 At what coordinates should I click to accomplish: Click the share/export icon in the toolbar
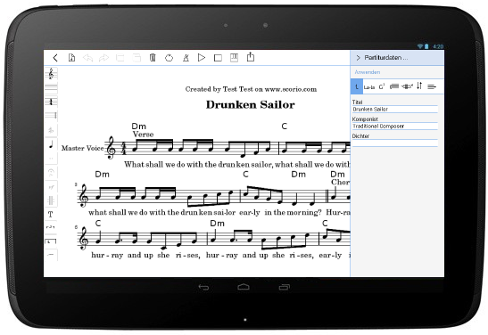pyautogui.click(x=251, y=57)
